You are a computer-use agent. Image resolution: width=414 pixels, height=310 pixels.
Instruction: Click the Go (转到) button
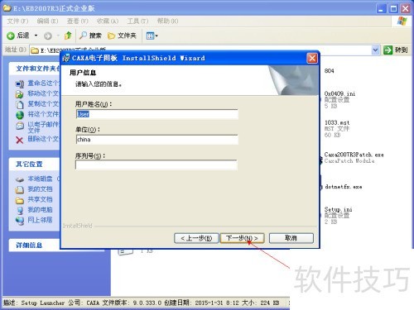point(396,50)
